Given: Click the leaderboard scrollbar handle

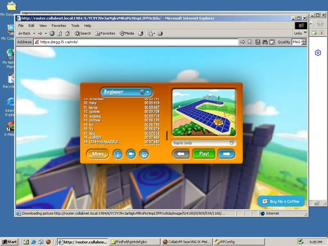Looking at the screenshot, I should click(167, 135).
